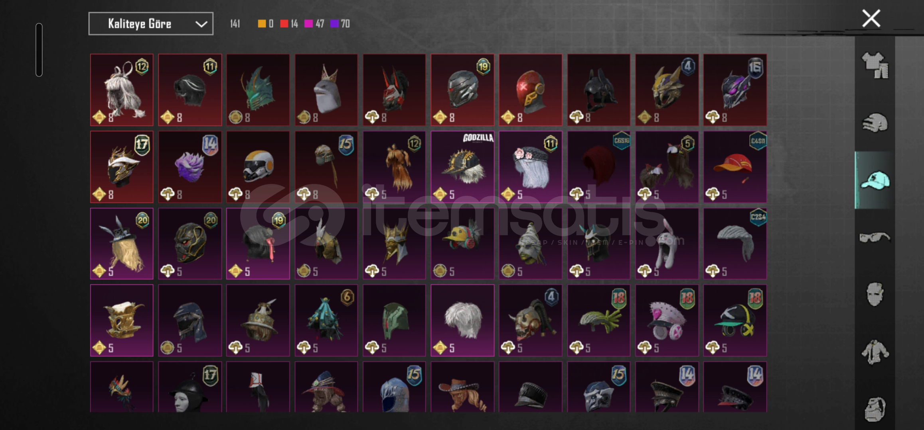Close the inventory with the X

(871, 18)
